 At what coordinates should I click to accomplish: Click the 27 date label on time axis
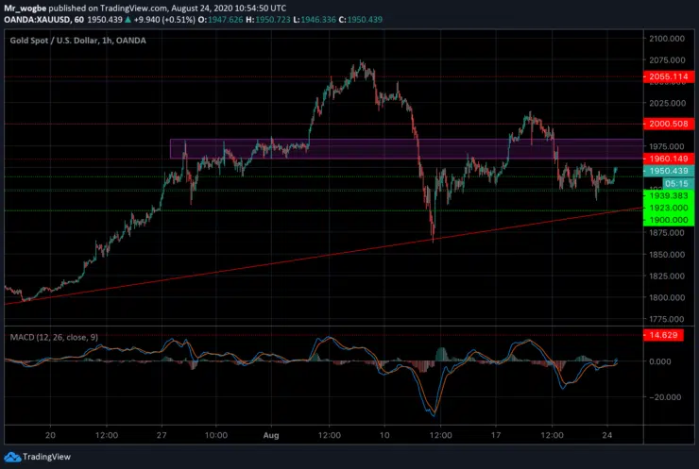pos(162,435)
